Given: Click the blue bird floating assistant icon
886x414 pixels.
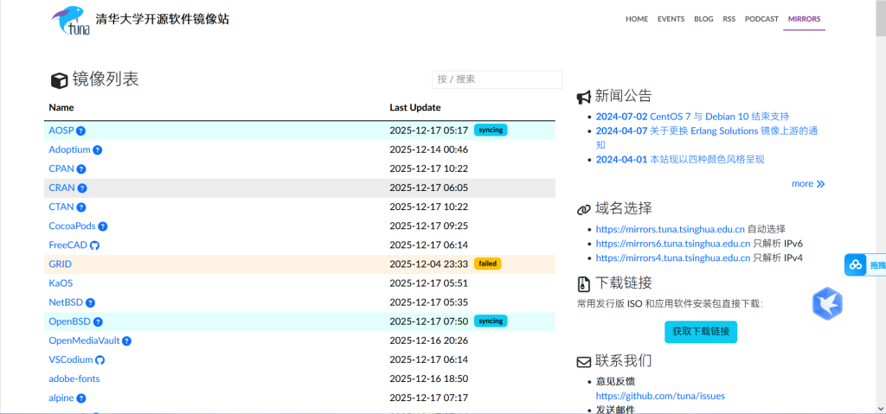Looking at the screenshot, I should click(826, 303).
